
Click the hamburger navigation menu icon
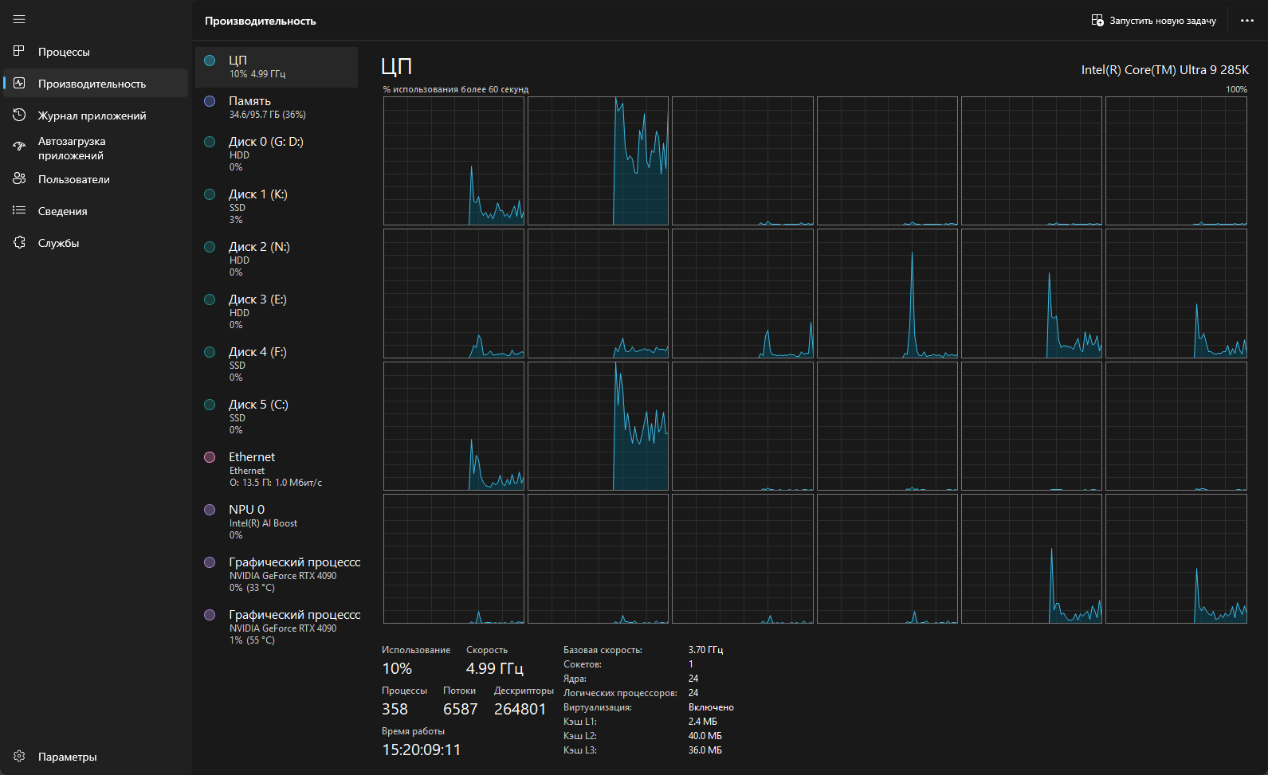pos(19,19)
